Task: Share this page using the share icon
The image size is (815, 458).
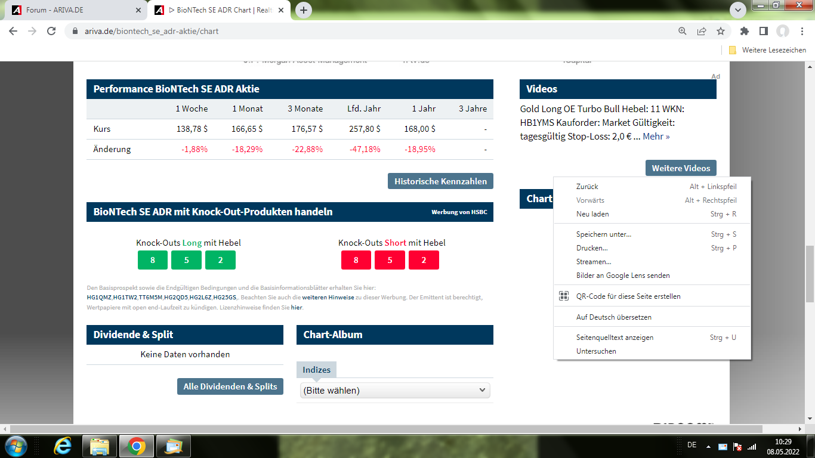Action: coord(702,31)
